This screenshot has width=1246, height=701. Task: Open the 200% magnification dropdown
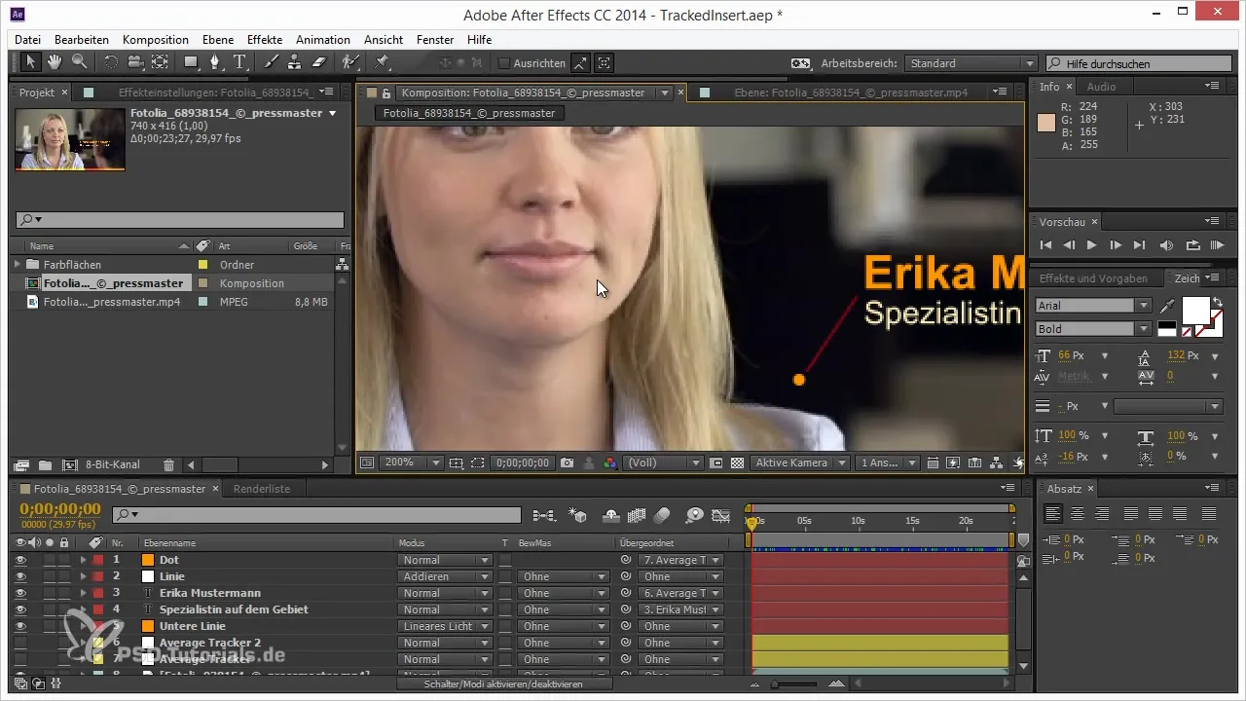tap(411, 463)
